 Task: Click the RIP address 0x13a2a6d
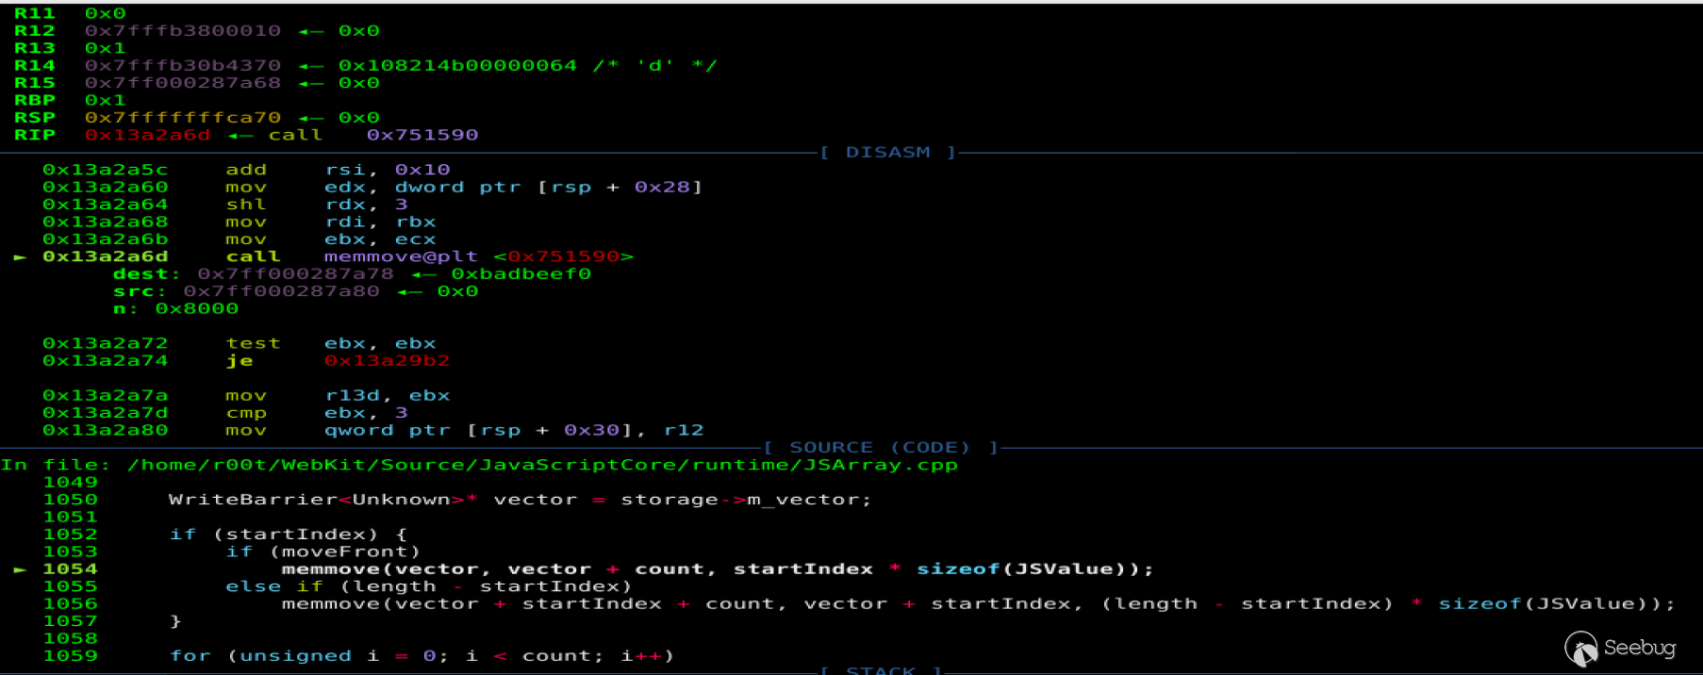(x=147, y=135)
